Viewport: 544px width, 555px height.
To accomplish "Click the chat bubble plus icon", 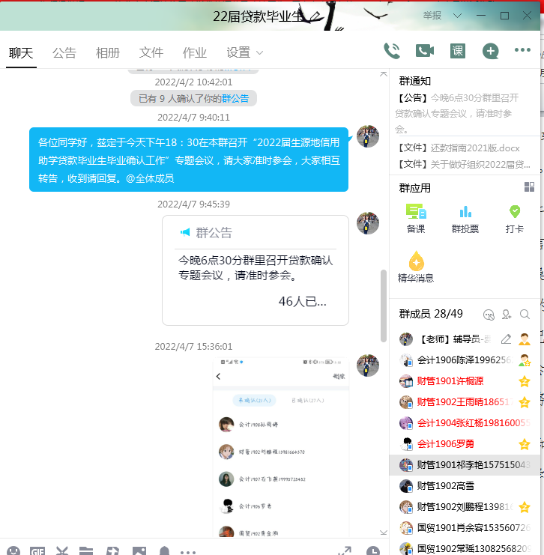I will (490, 51).
